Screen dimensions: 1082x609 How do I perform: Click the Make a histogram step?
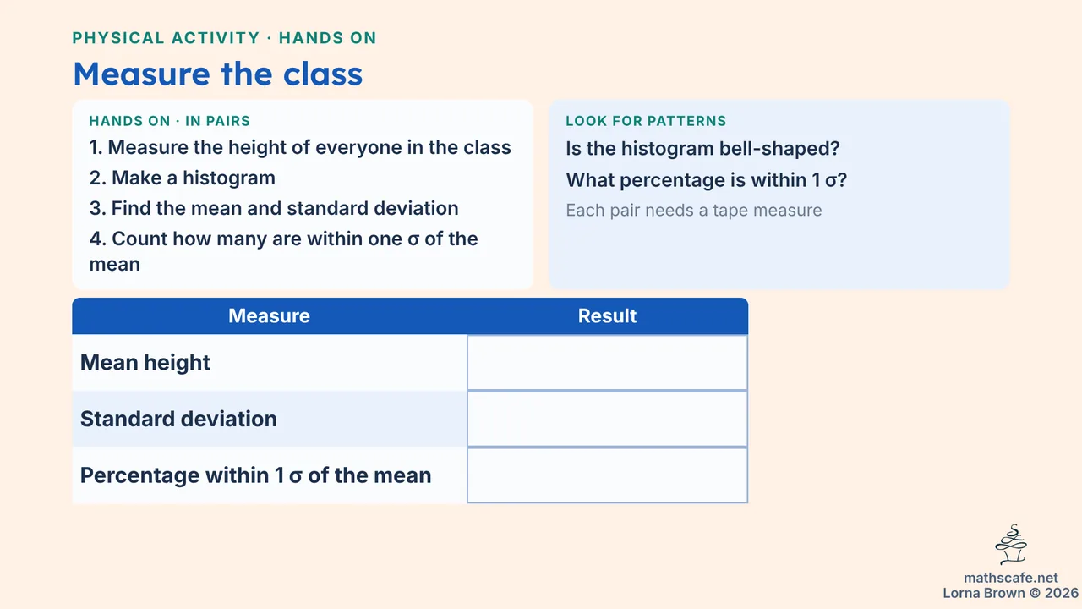pos(183,178)
